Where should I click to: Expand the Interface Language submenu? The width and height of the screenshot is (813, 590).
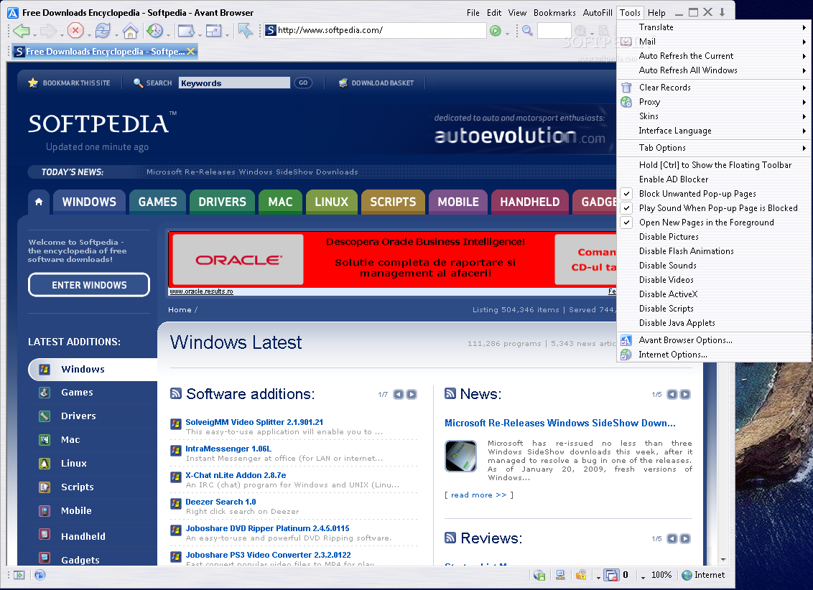(x=713, y=131)
